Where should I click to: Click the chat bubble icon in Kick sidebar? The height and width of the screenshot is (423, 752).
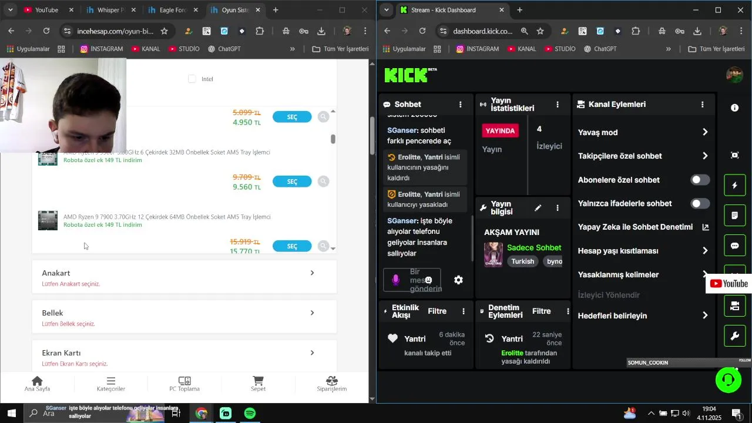734,246
